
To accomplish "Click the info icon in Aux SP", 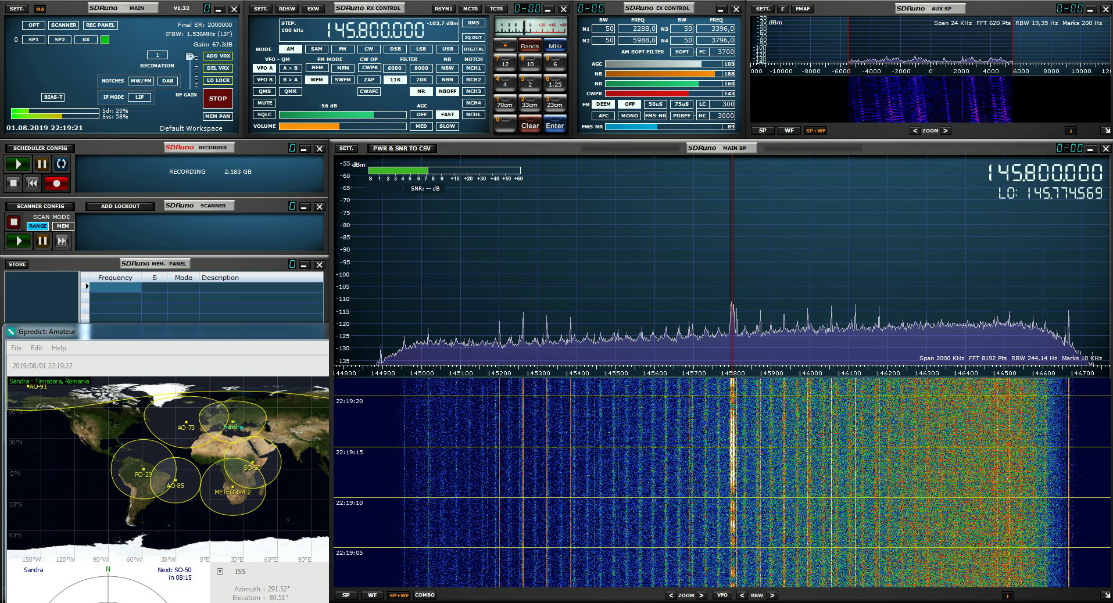I will tap(1070, 131).
